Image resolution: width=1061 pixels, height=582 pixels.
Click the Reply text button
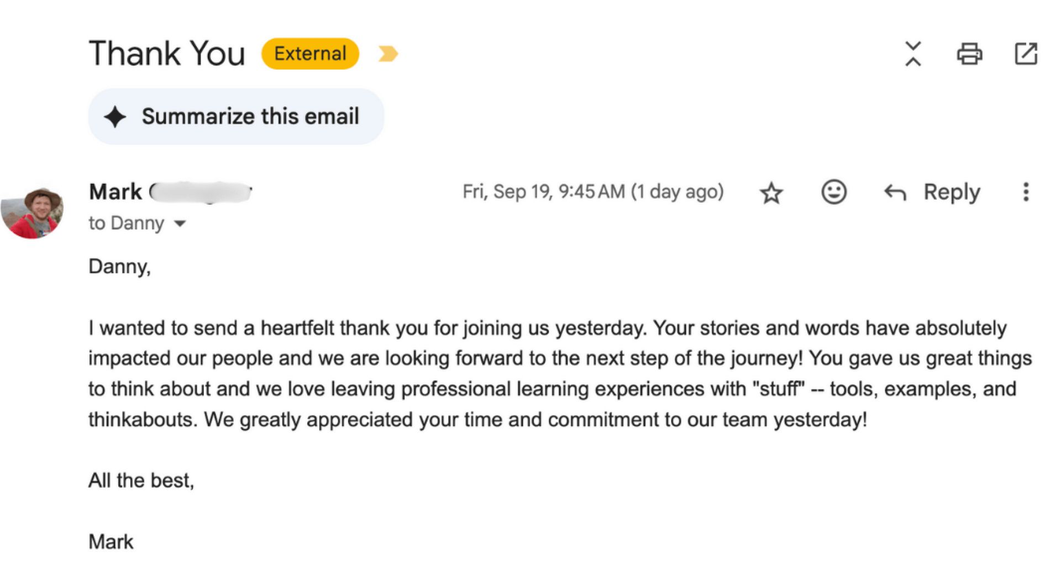pyautogui.click(x=952, y=192)
